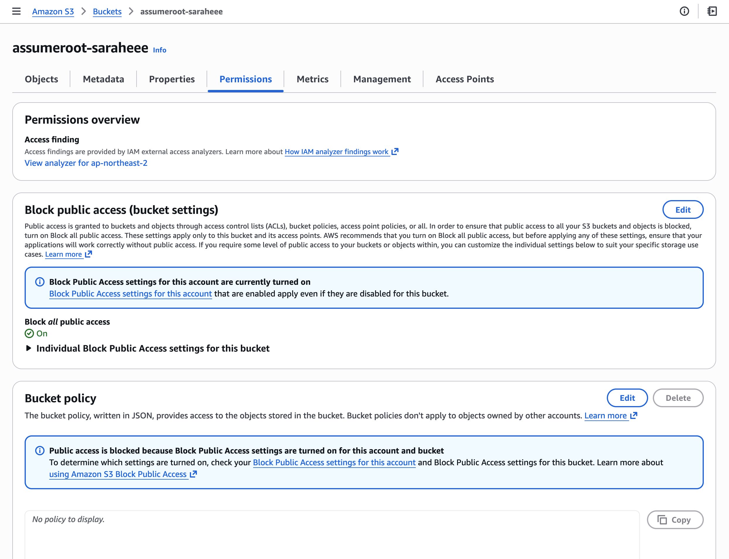Click the green On status check icon
729x559 pixels.
tap(29, 333)
